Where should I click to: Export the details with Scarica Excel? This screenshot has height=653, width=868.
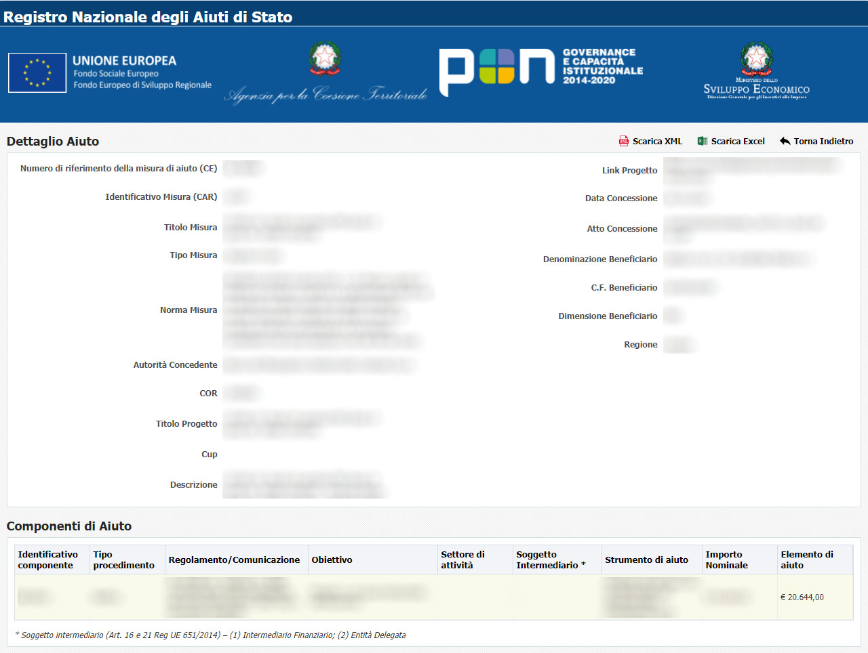(x=738, y=142)
